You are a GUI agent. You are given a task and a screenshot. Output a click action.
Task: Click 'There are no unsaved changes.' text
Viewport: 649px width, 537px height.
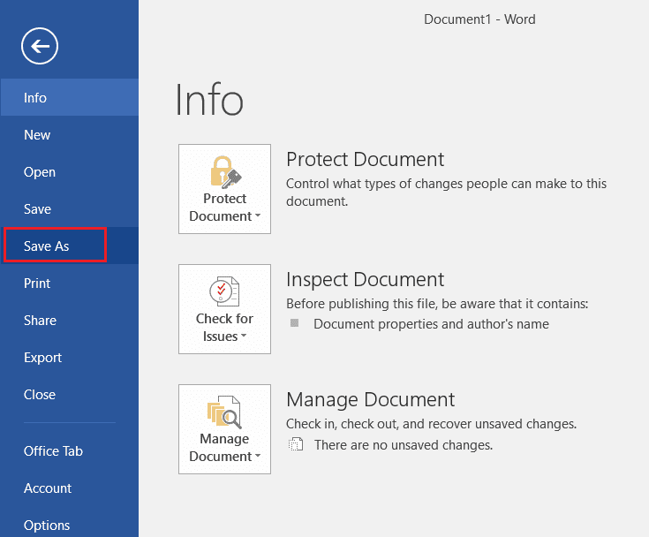(404, 445)
